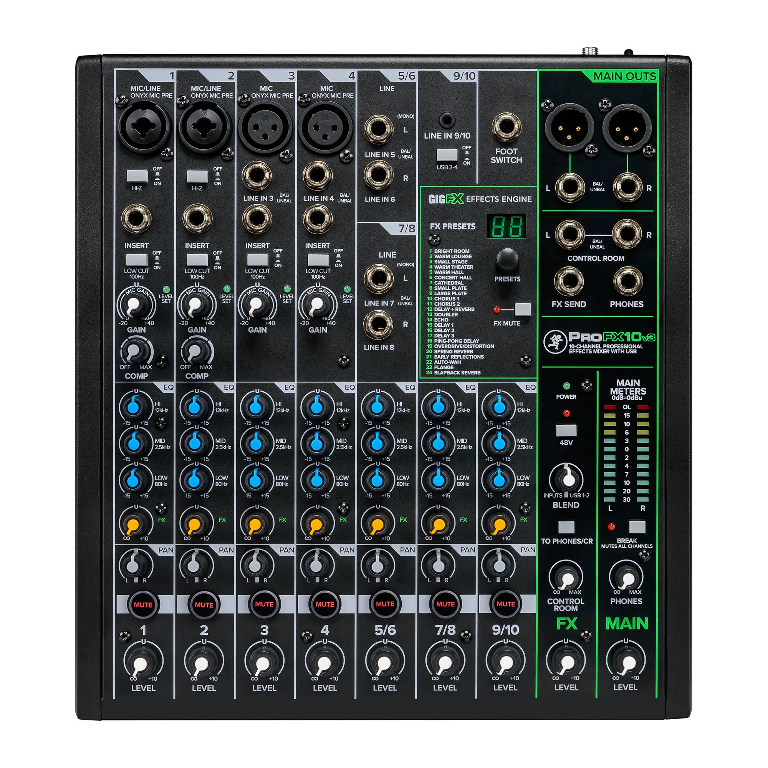Click the CONTROL ROOM volume knob
The height and width of the screenshot is (768, 768).
[x=566, y=578]
